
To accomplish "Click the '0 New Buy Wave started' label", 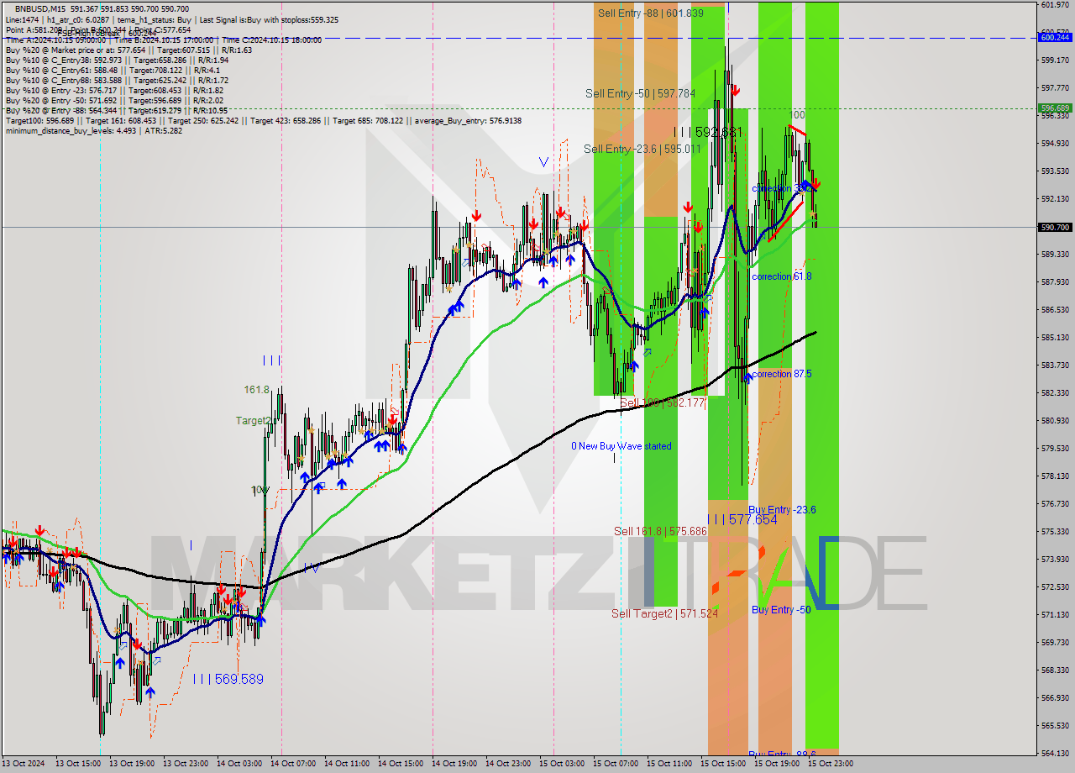I will [621, 446].
